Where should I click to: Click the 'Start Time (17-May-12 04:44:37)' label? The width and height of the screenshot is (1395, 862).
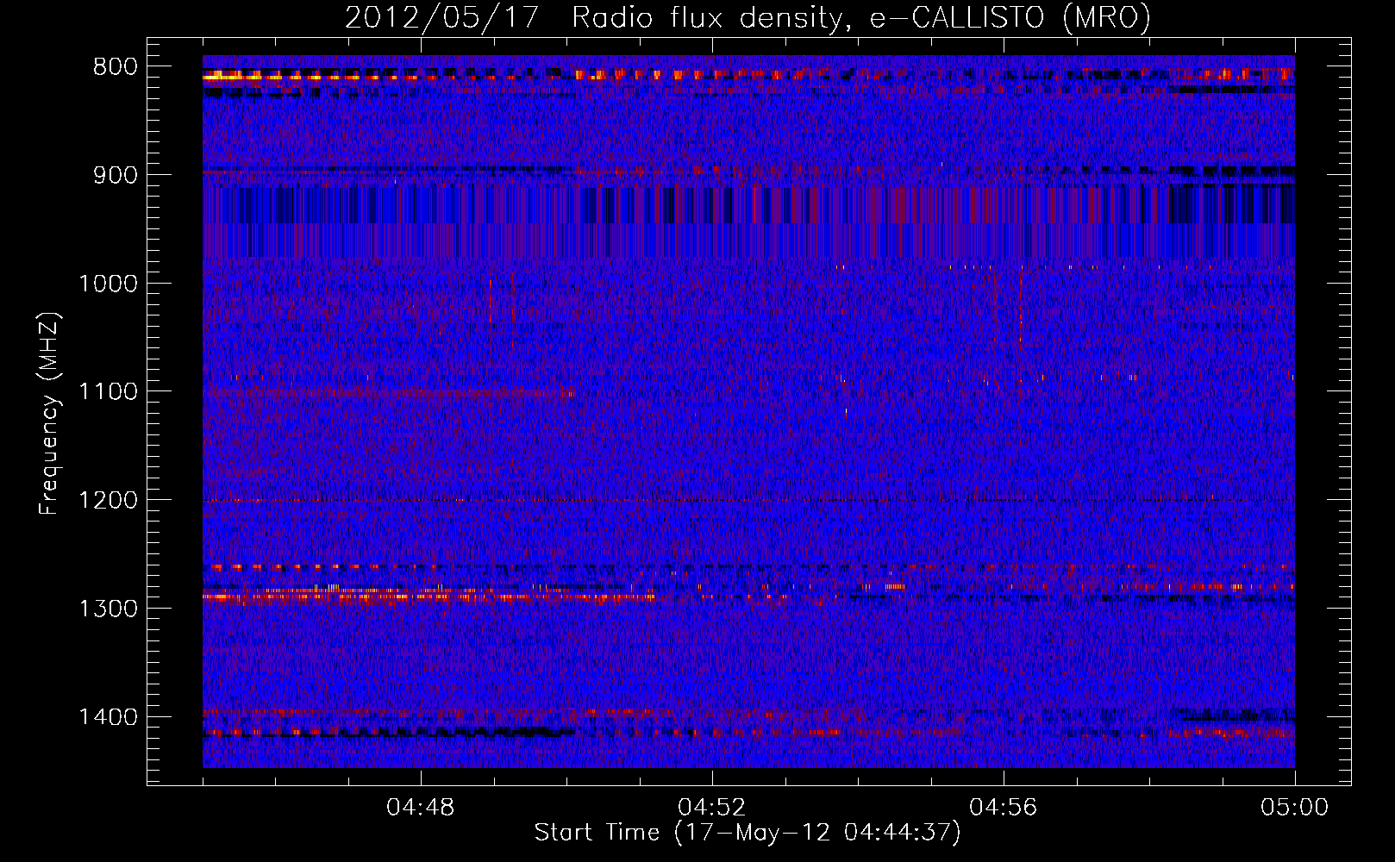pyautogui.click(x=748, y=833)
